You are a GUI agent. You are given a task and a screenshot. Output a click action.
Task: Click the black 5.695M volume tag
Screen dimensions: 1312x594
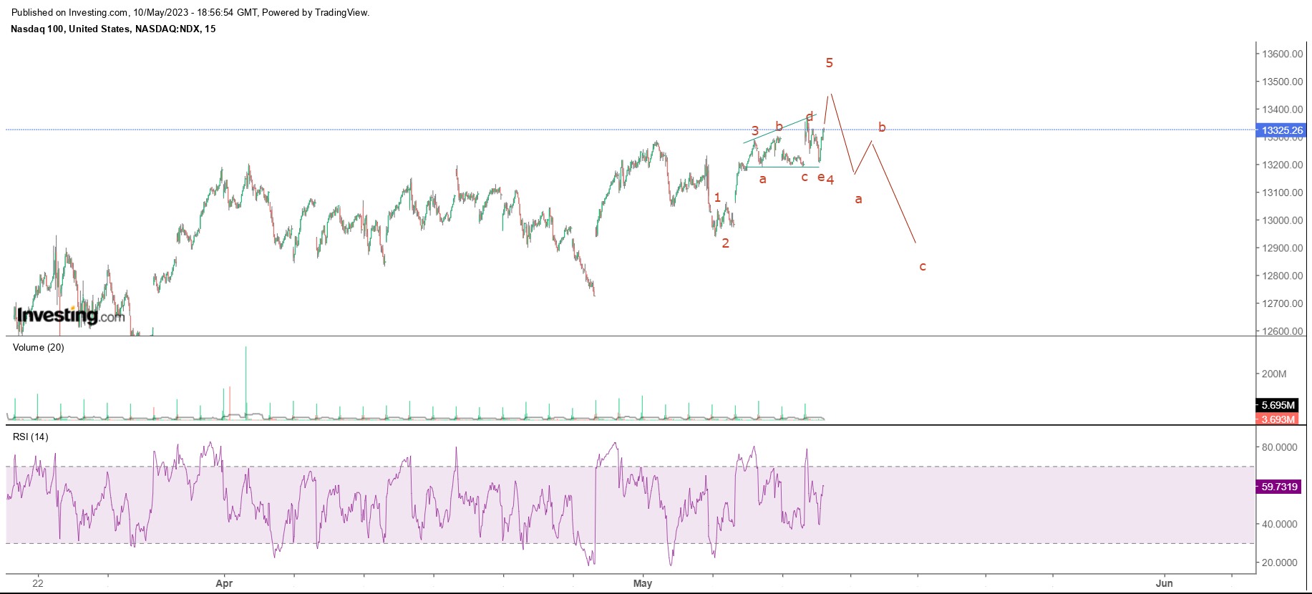click(x=1277, y=405)
